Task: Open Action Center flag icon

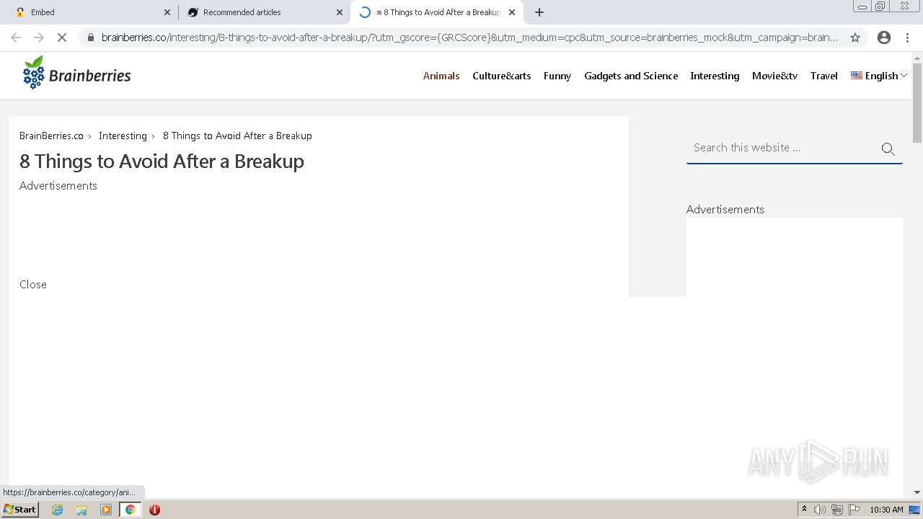Action: 854,510
